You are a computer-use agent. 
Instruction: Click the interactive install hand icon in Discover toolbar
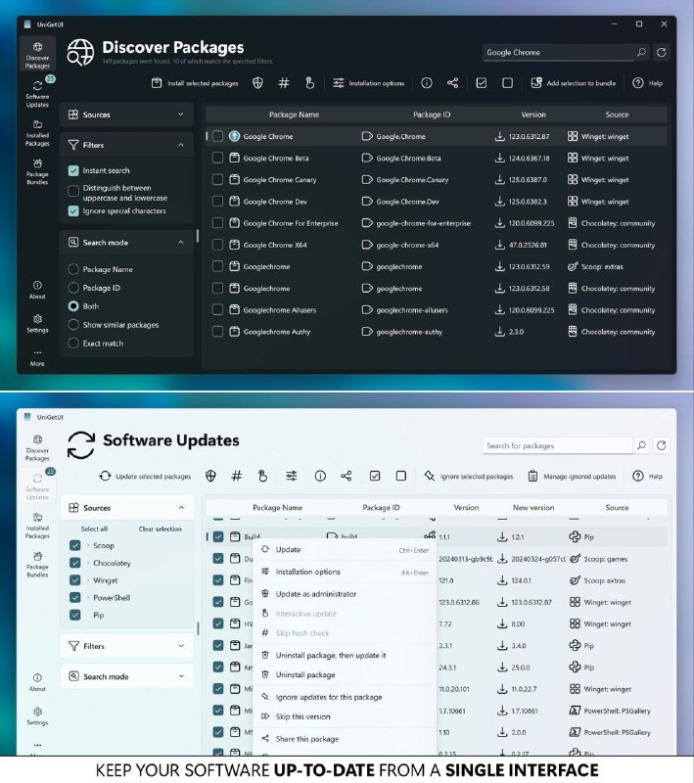click(x=309, y=83)
